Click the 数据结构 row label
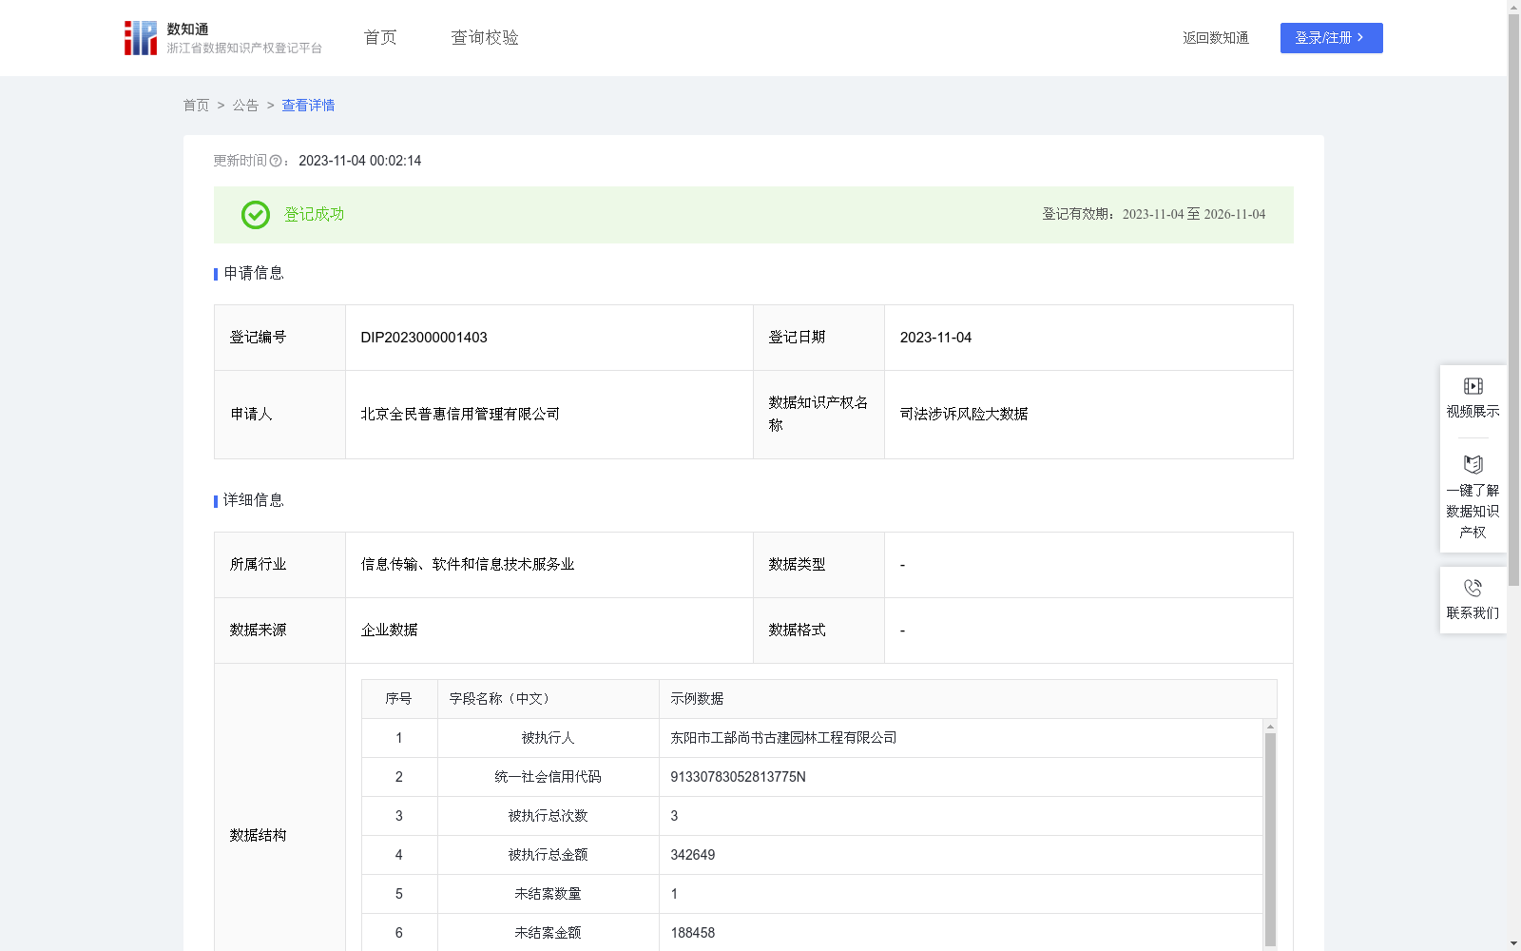 pyautogui.click(x=258, y=836)
